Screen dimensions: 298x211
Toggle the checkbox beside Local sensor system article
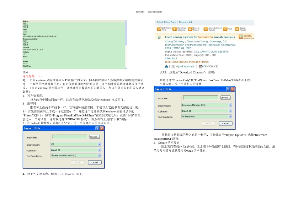(x=159, y=37)
